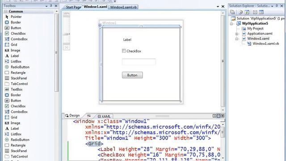Screen dimensions: 286x161
Task: Activate the XAML view tab
Action: (x=104, y=116)
